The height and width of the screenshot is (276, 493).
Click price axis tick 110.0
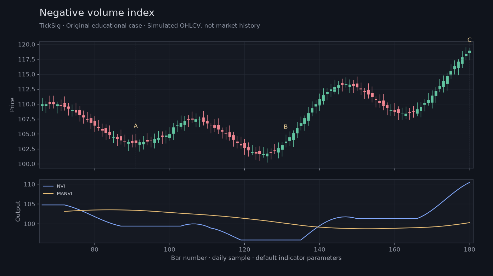click(x=27, y=104)
